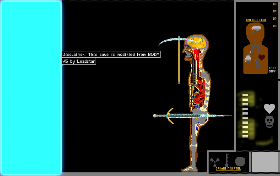
Task: Click the LIVE INDICATOR heading
Action: (256, 20)
